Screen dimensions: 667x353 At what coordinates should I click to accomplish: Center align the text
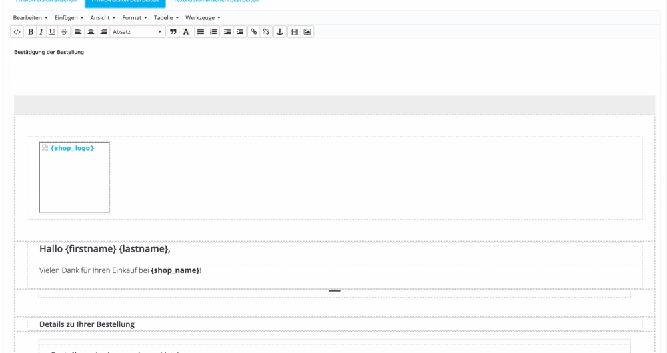(x=91, y=32)
